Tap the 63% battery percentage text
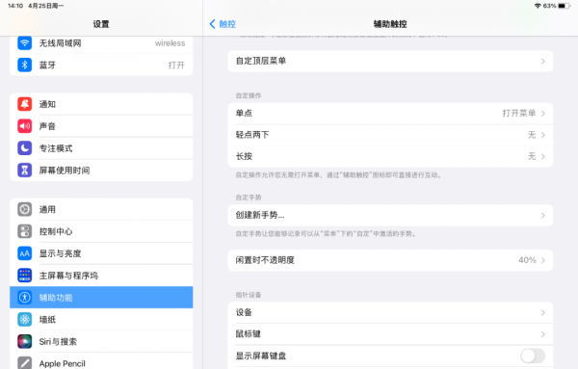The width and height of the screenshot is (578, 369). pyautogui.click(x=550, y=6)
